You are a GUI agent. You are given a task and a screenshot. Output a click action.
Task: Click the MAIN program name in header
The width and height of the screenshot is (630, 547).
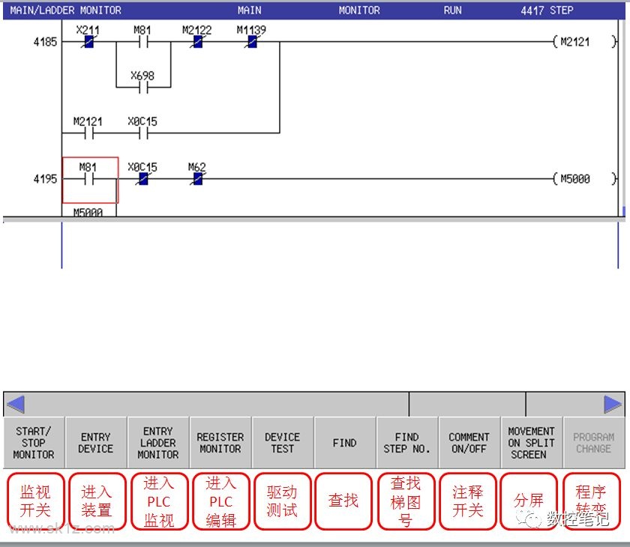pos(249,10)
